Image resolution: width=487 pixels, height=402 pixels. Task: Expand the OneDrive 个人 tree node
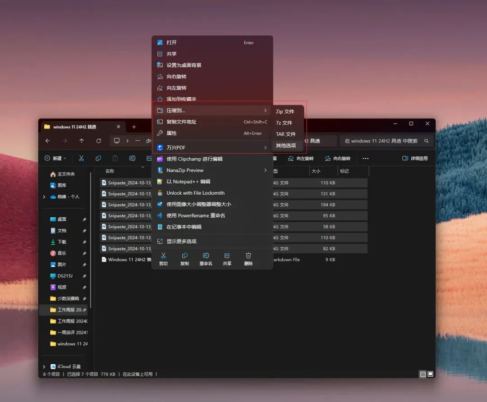[44, 197]
